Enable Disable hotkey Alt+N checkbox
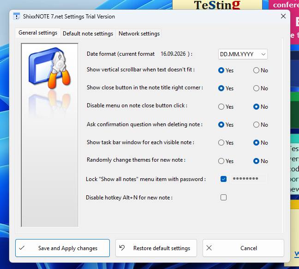299x269 pixels. pyautogui.click(x=223, y=198)
